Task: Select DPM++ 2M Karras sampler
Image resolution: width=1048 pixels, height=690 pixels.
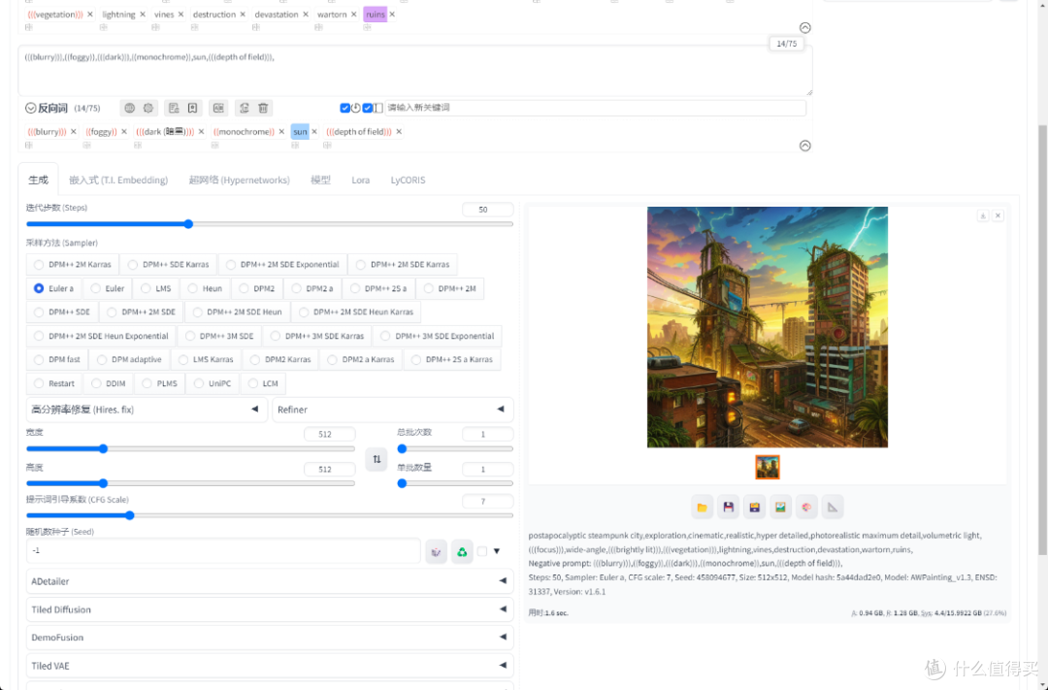Action: coord(72,265)
